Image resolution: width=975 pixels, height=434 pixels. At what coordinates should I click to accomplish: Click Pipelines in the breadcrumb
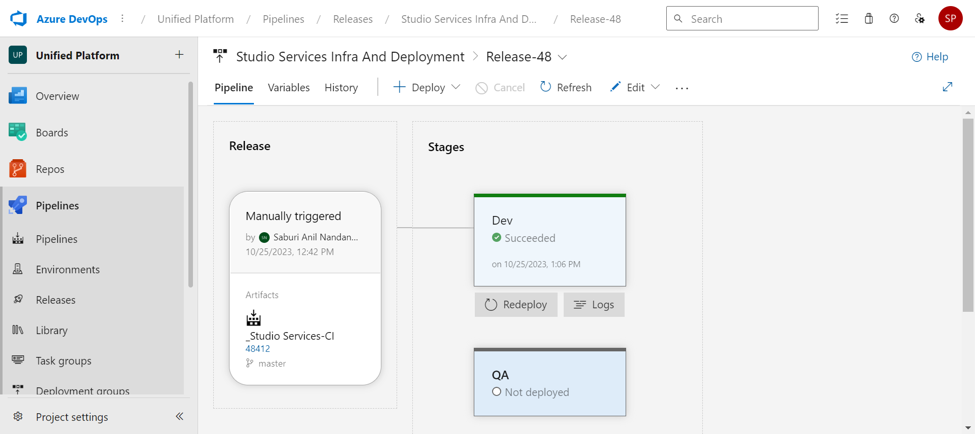click(283, 19)
